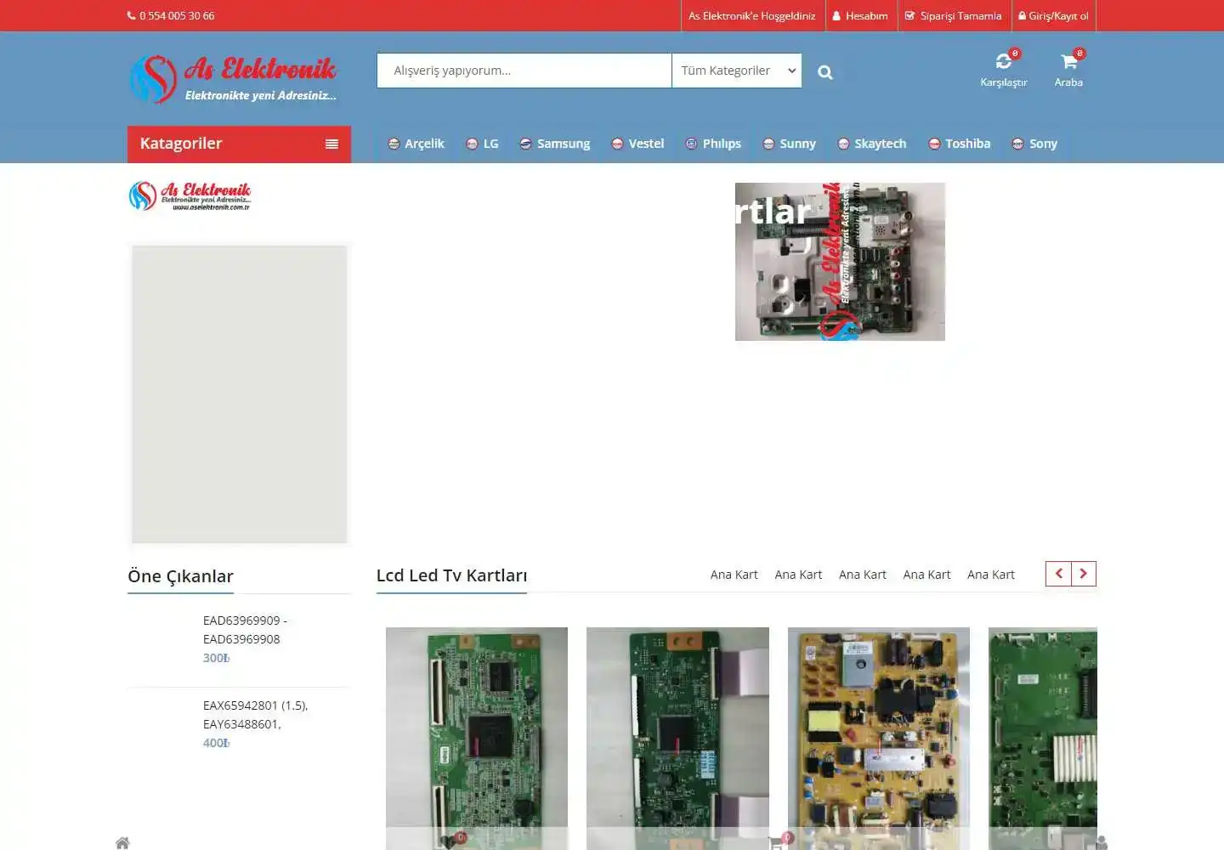The image size is (1224, 850).
Task: Click the small As Elektronik sidebar logo
Action: coord(190,195)
